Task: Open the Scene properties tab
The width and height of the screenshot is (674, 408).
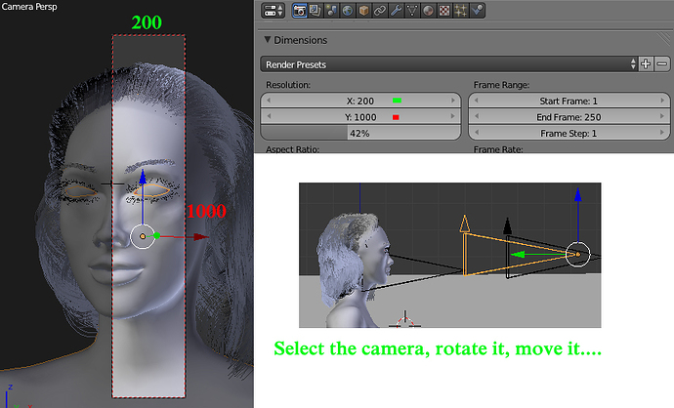Action: (x=331, y=11)
